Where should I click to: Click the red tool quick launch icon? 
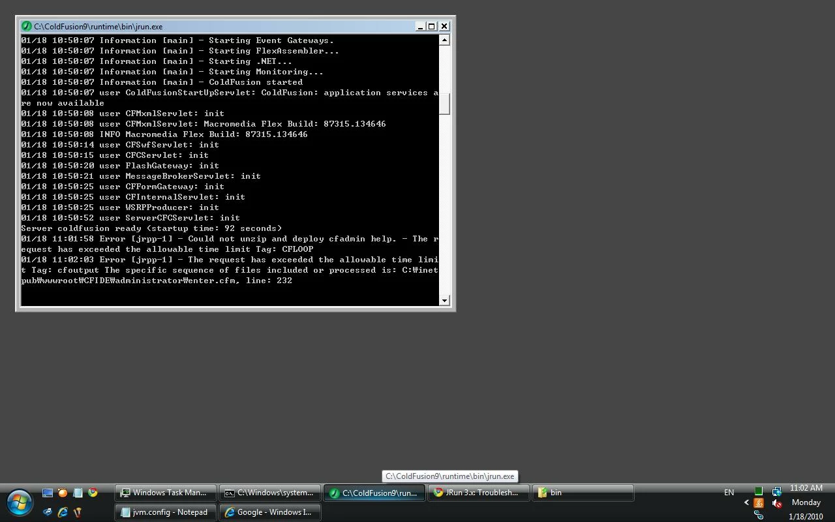tap(78, 512)
